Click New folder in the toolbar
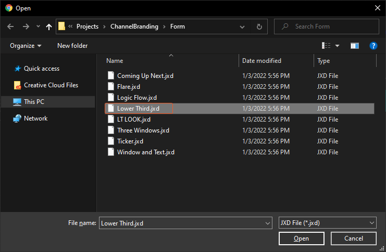Screen dimensions: 386x252 [72, 46]
